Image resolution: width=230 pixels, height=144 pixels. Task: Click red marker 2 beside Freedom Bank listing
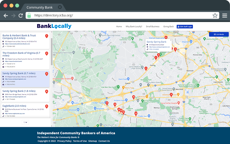coord(47,54)
